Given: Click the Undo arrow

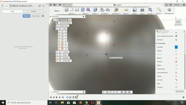Looking at the screenshot, I should point(64,5).
